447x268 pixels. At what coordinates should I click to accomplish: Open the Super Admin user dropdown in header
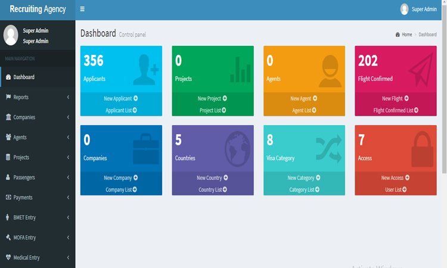pyautogui.click(x=418, y=10)
